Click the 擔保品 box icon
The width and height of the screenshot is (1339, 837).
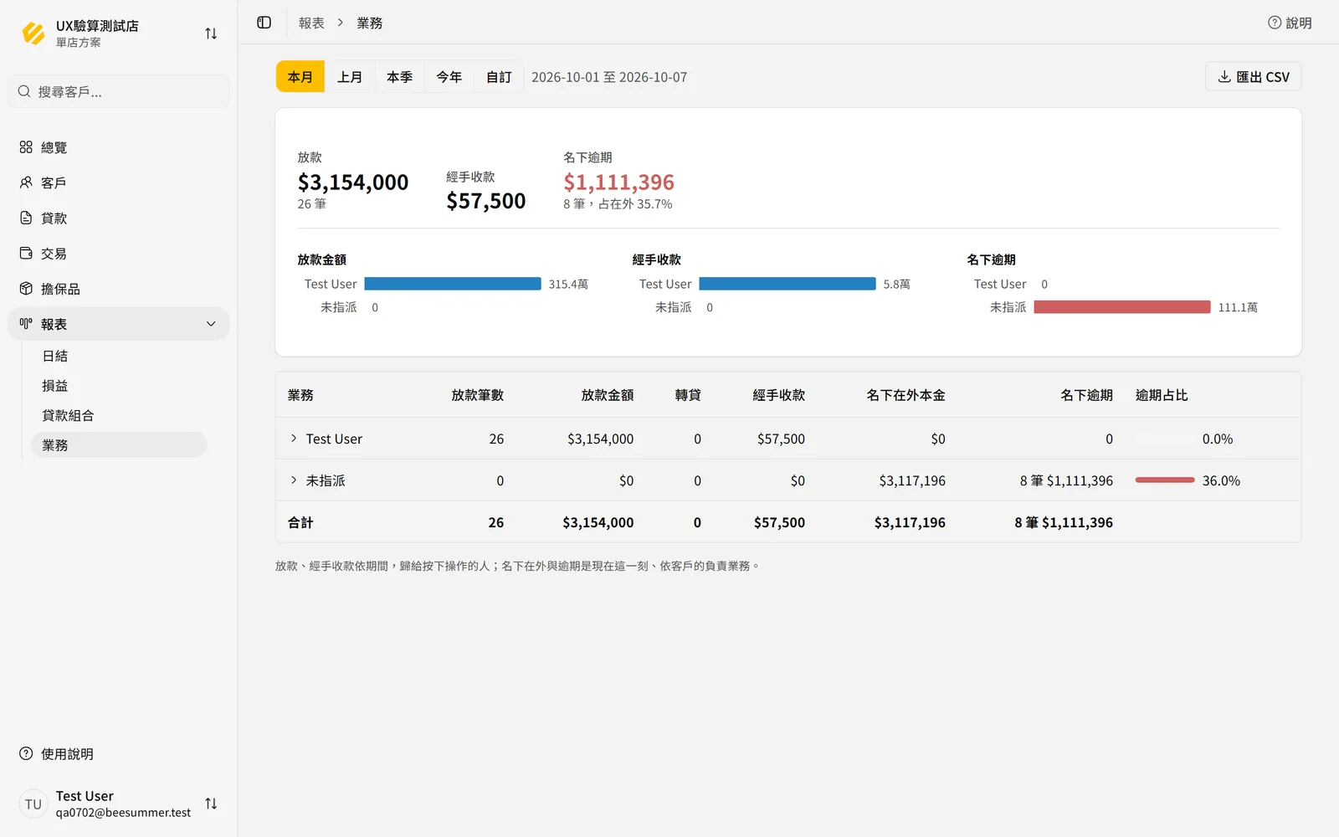coord(26,289)
